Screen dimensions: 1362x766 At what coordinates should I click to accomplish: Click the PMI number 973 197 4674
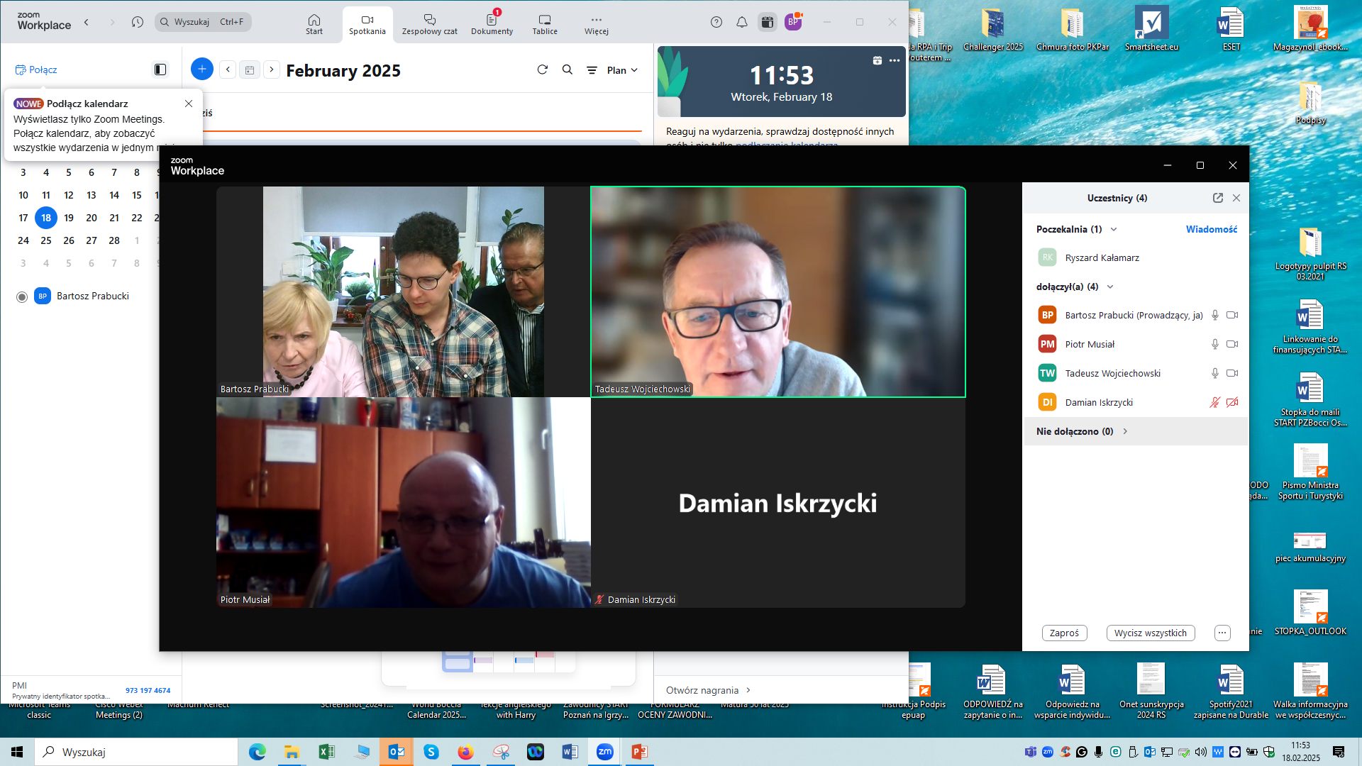148,690
